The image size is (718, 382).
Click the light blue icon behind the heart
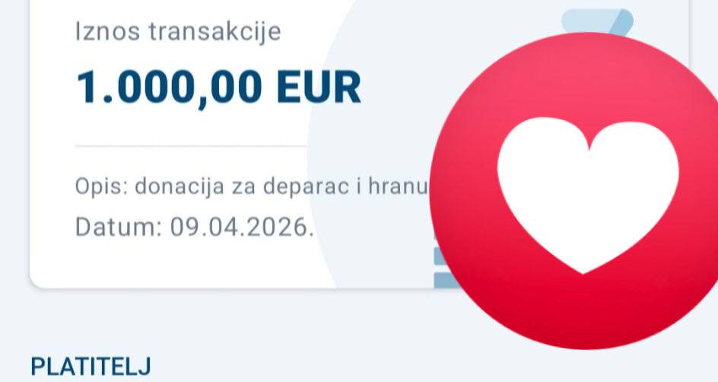[x=597, y=21]
